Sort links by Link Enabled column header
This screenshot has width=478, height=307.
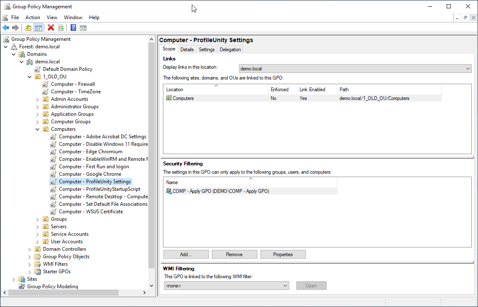[317, 90]
